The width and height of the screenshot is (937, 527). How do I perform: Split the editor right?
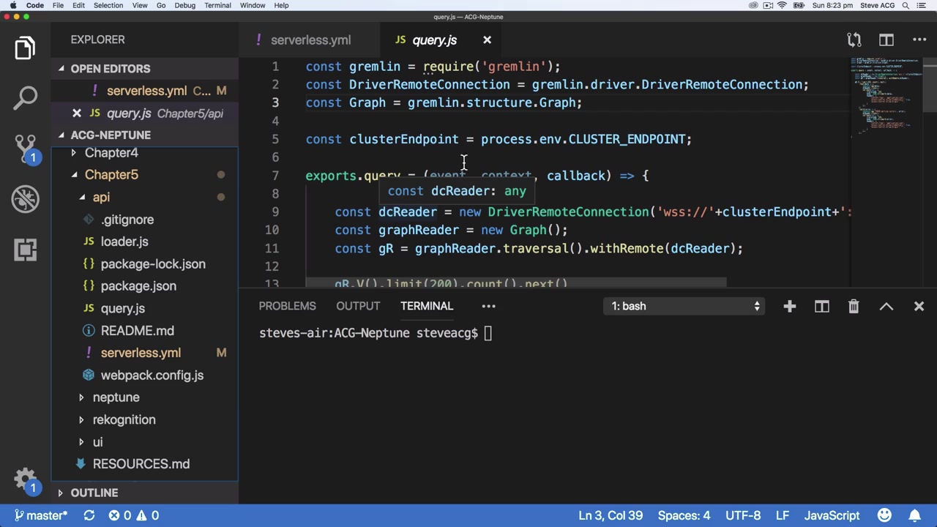click(x=886, y=40)
